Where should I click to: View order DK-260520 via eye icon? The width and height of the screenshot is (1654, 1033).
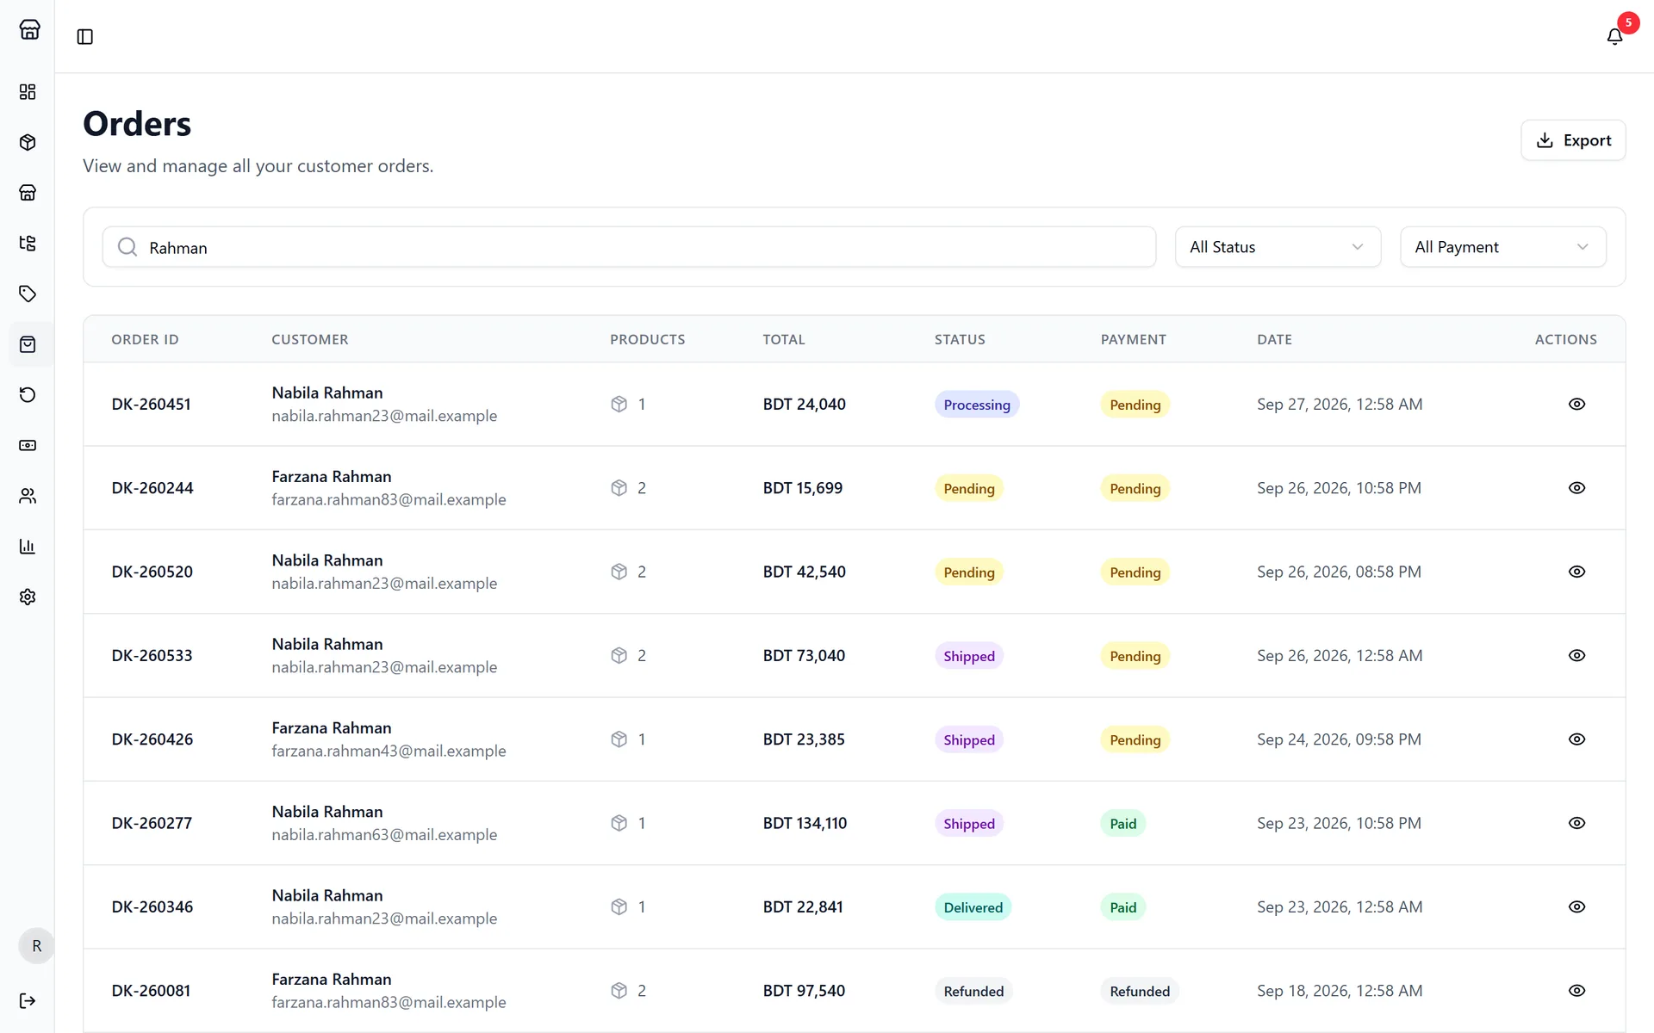1576,572
